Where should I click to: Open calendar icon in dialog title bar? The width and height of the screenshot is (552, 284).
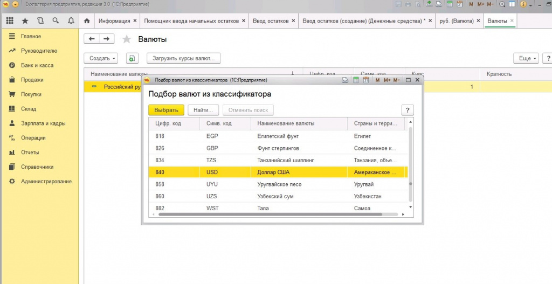point(366,80)
